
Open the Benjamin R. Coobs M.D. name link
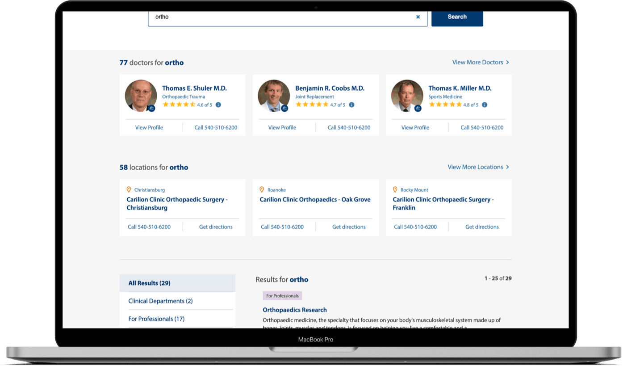click(330, 88)
